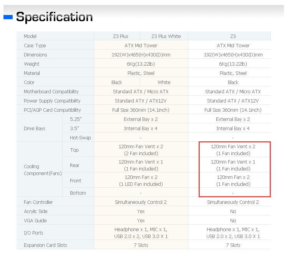292x258 pixels.
Task: Click the Hot-Swap sub-row label
Action: [x=80, y=137]
